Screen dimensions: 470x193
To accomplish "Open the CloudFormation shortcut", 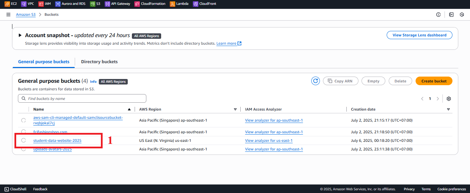I will [x=150, y=4].
